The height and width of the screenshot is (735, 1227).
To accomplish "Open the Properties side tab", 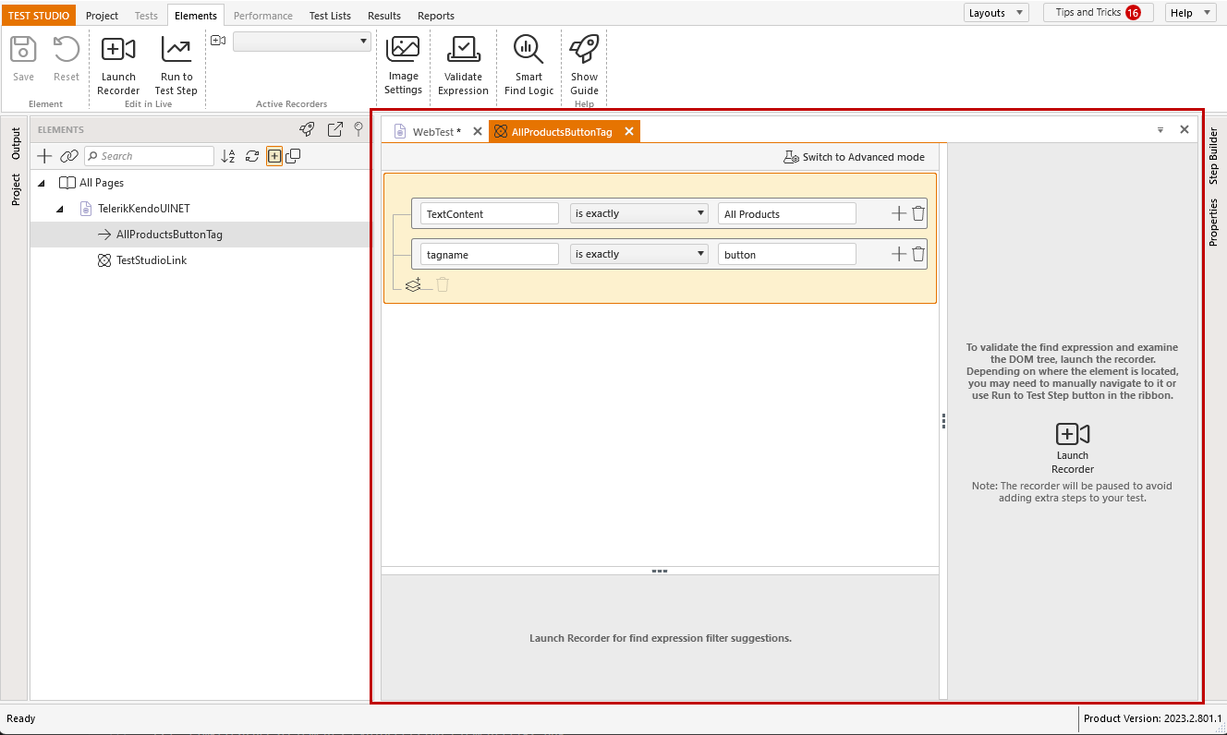I will (x=1214, y=223).
